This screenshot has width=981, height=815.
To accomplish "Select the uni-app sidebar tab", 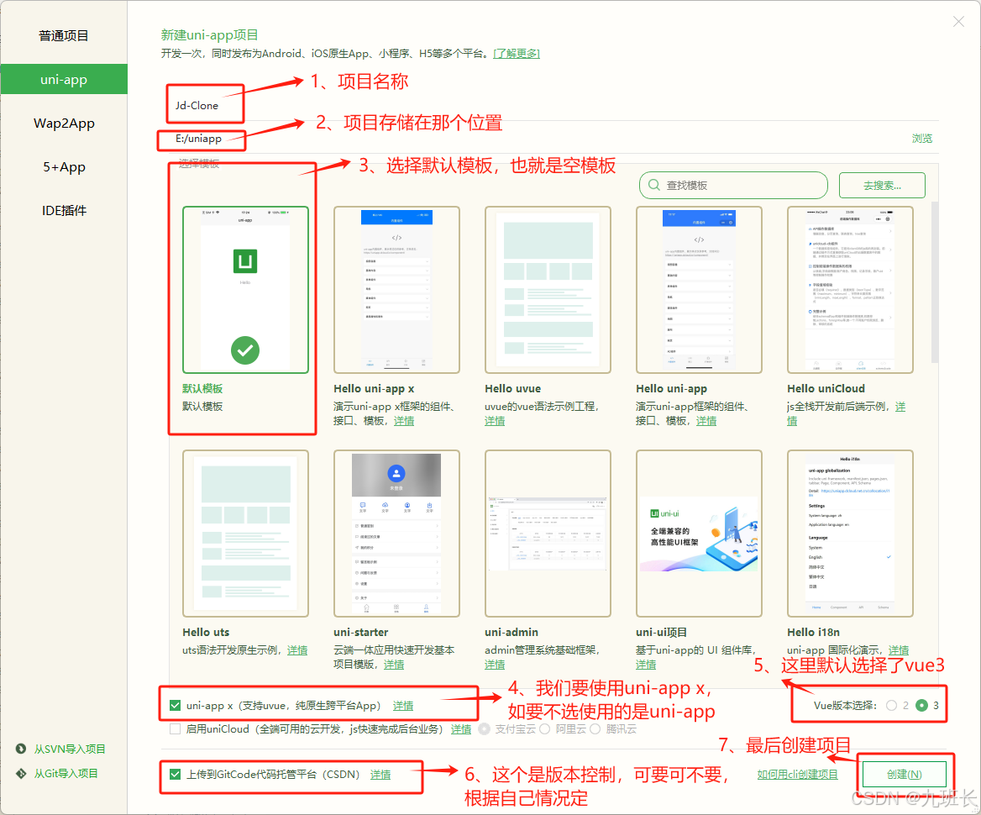I will click(63, 80).
